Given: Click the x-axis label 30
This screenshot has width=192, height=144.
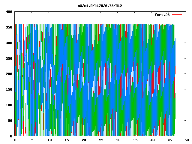Looking at the screenshot, I should tap(118, 140).
